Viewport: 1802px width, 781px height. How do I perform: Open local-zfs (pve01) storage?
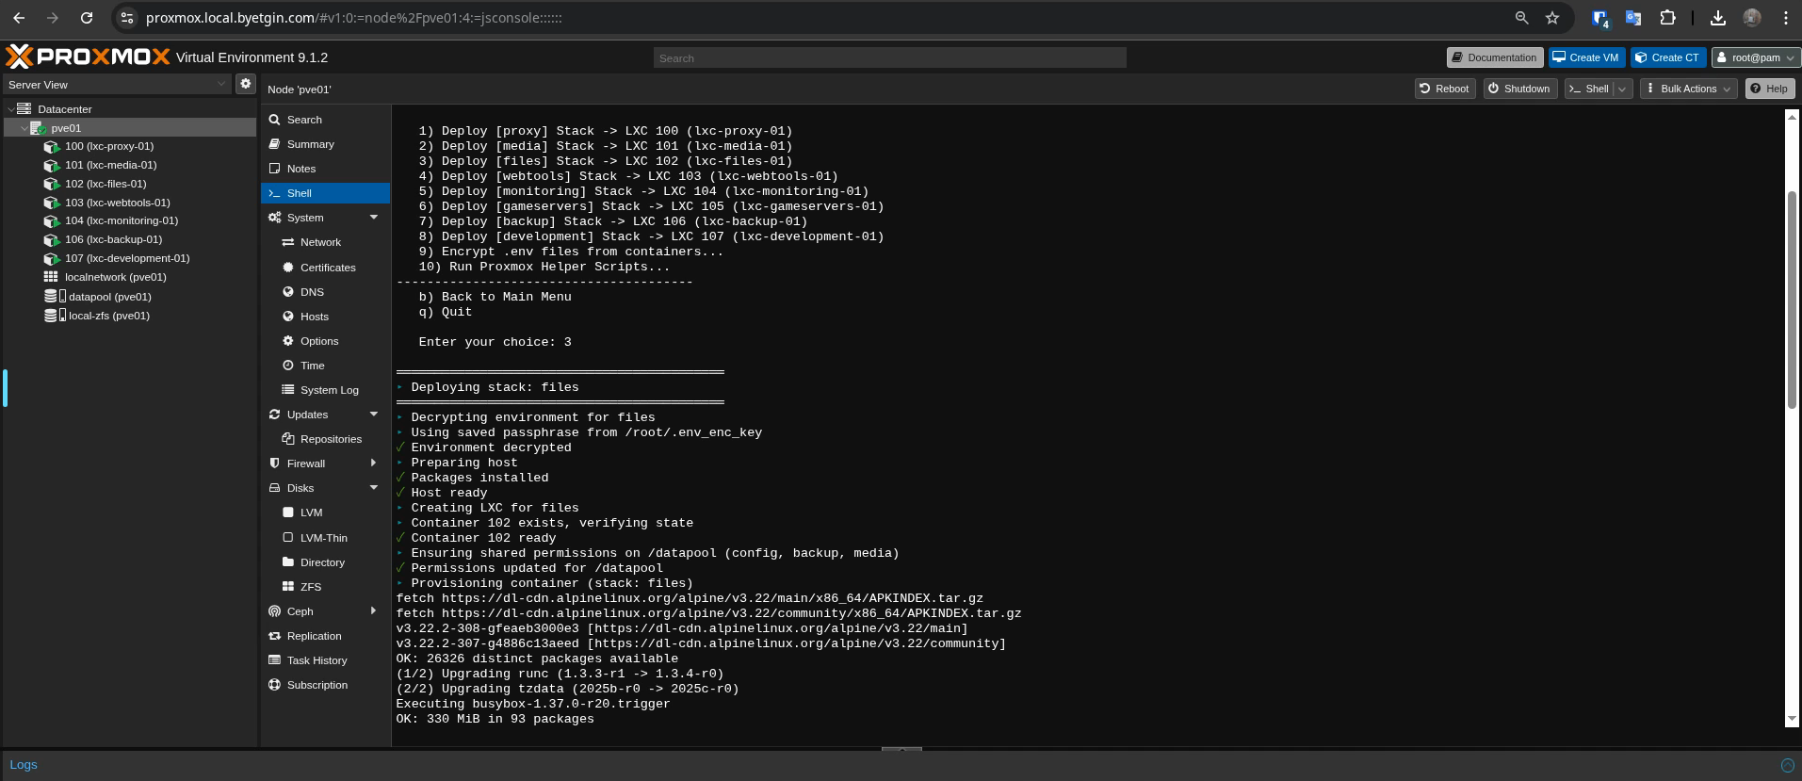pyautogui.click(x=108, y=316)
